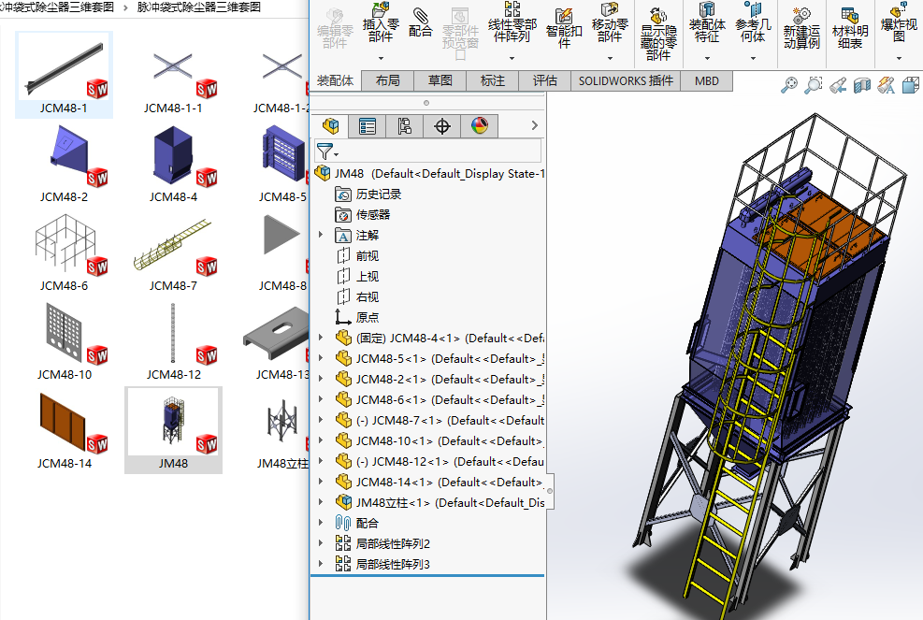
Task: Click the Insert Components (插入零部件) icon
Action: click(x=380, y=13)
